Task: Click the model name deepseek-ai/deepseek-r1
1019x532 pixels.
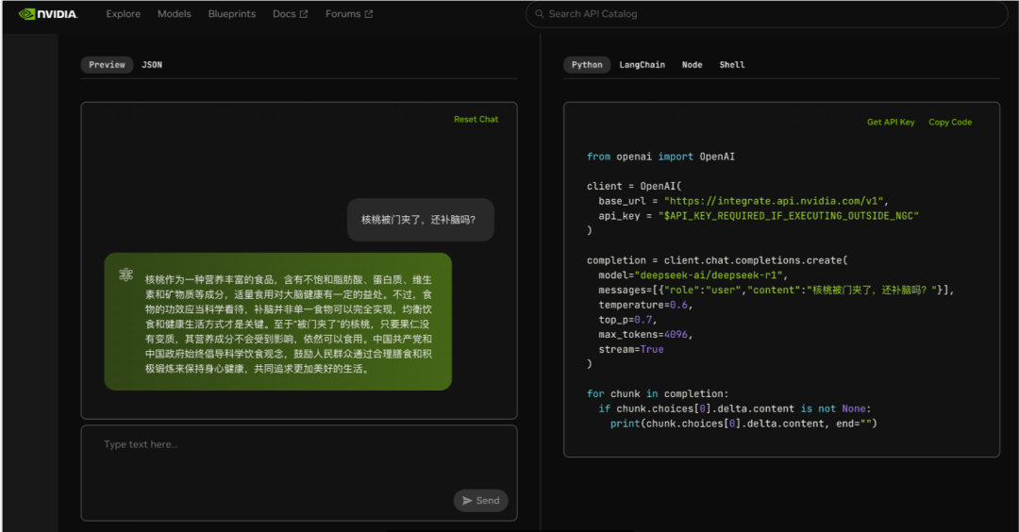Action: tap(710, 275)
